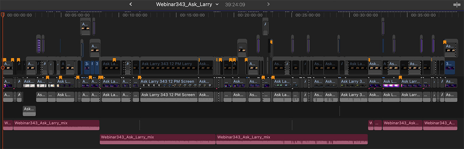Select the topmost connected clip near 00:05:00:00

(x=85, y=27)
